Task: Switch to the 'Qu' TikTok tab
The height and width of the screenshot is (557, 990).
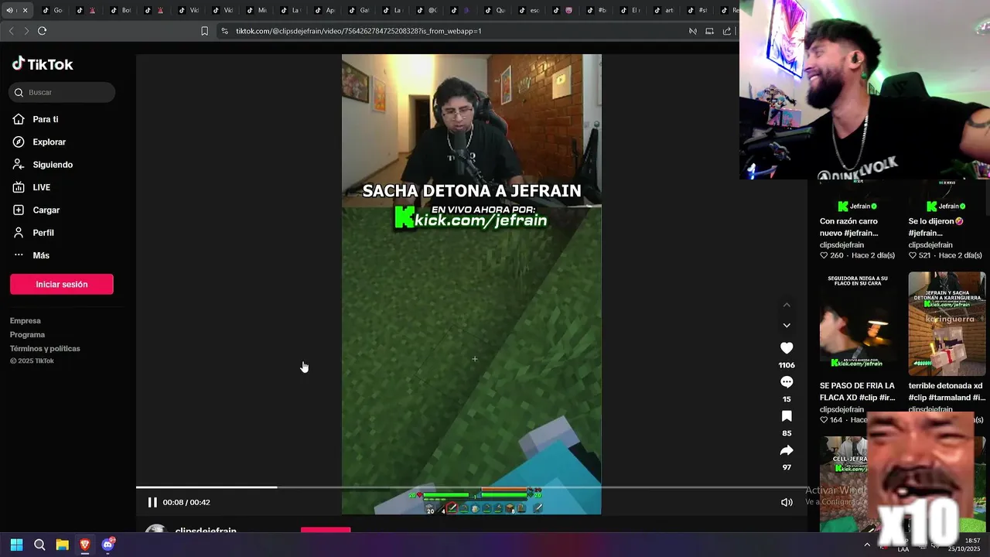Action: click(495, 10)
